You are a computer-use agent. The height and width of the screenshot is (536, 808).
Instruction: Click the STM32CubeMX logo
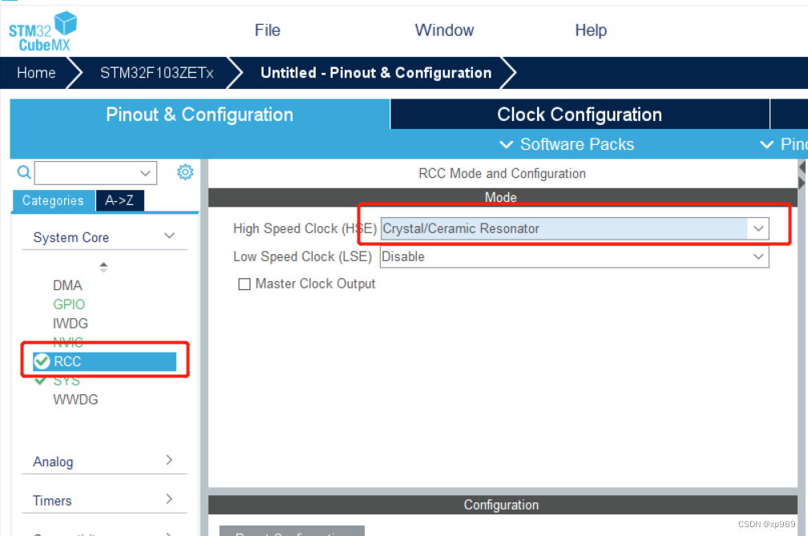pos(42,32)
